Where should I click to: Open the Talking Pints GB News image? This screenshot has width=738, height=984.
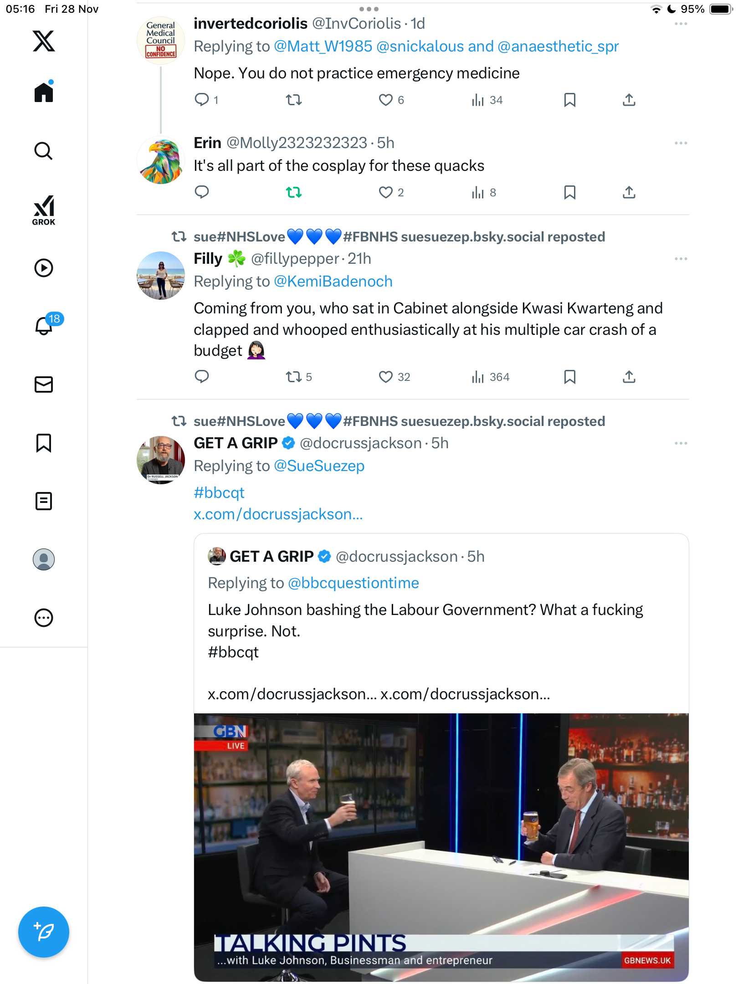[x=441, y=847]
